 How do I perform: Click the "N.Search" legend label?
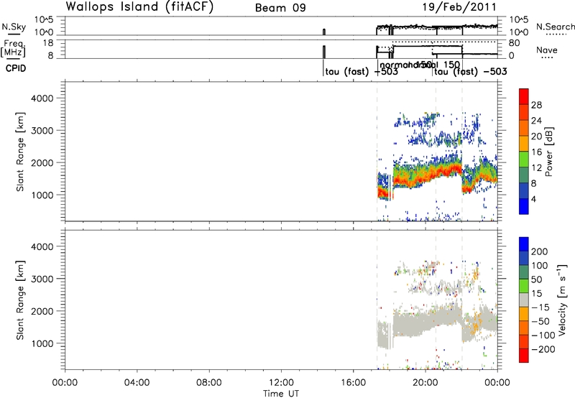pos(555,27)
